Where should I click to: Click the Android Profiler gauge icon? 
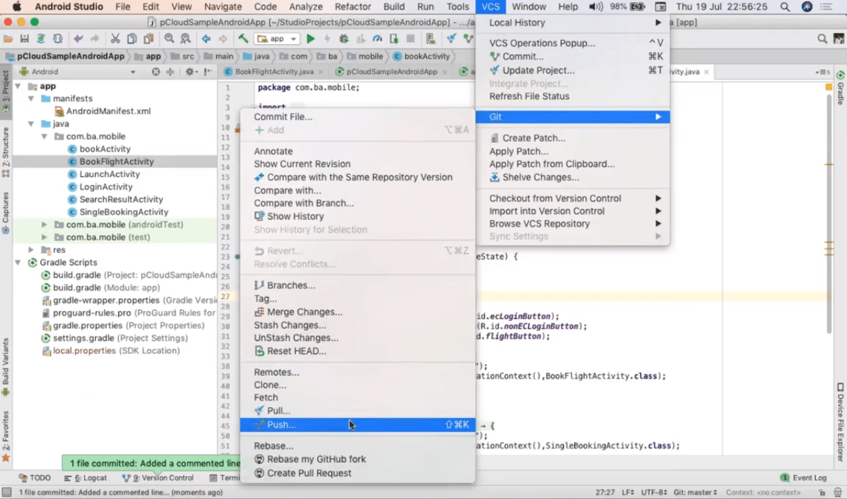pyautogui.click(x=377, y=39)
